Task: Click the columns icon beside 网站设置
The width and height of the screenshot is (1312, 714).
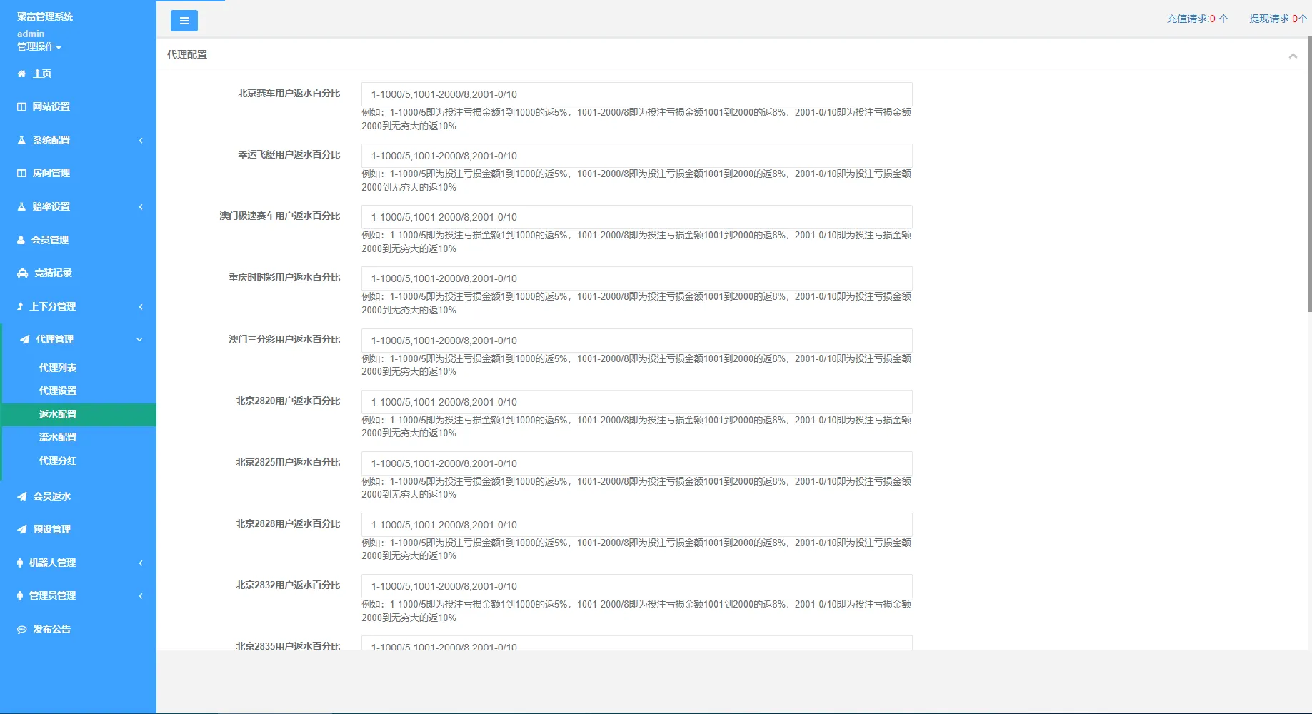Action: (21, 107)
